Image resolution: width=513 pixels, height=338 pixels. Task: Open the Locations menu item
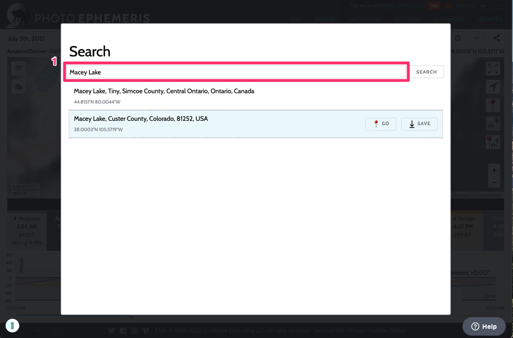pyautogui.click(x=365, y=19)
